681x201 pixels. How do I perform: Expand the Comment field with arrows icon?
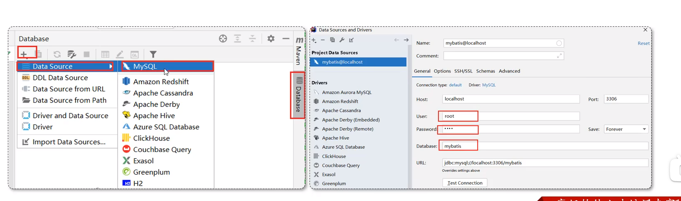[x=560, y=56]
